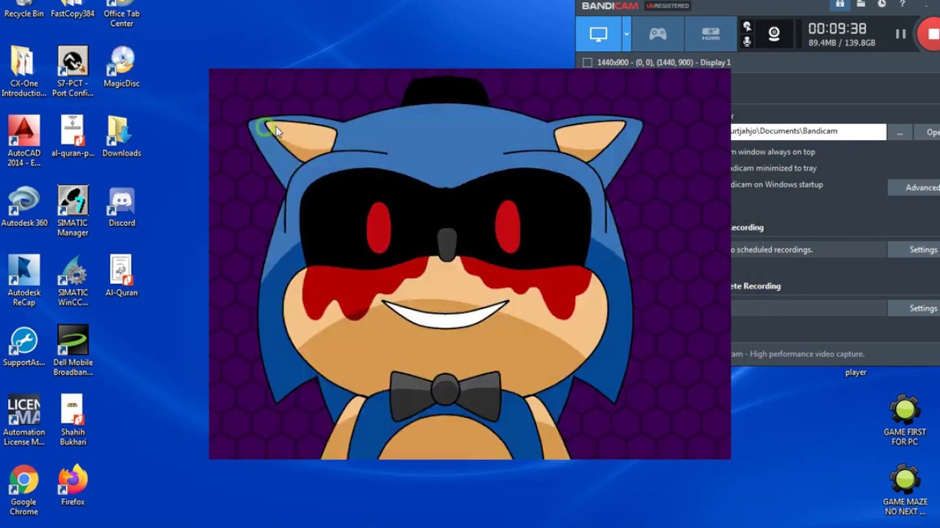Select the SupportAssist desktop icon
The height and width of the screenshot is (528, 940).
pyautogui.click(x=23, y=346)
